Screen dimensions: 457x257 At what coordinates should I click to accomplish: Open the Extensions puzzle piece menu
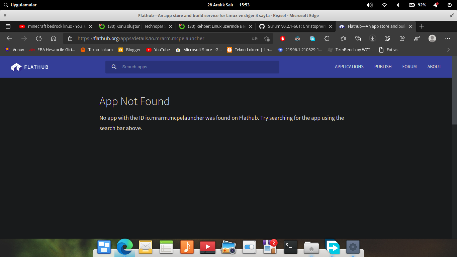click(327, 38)
